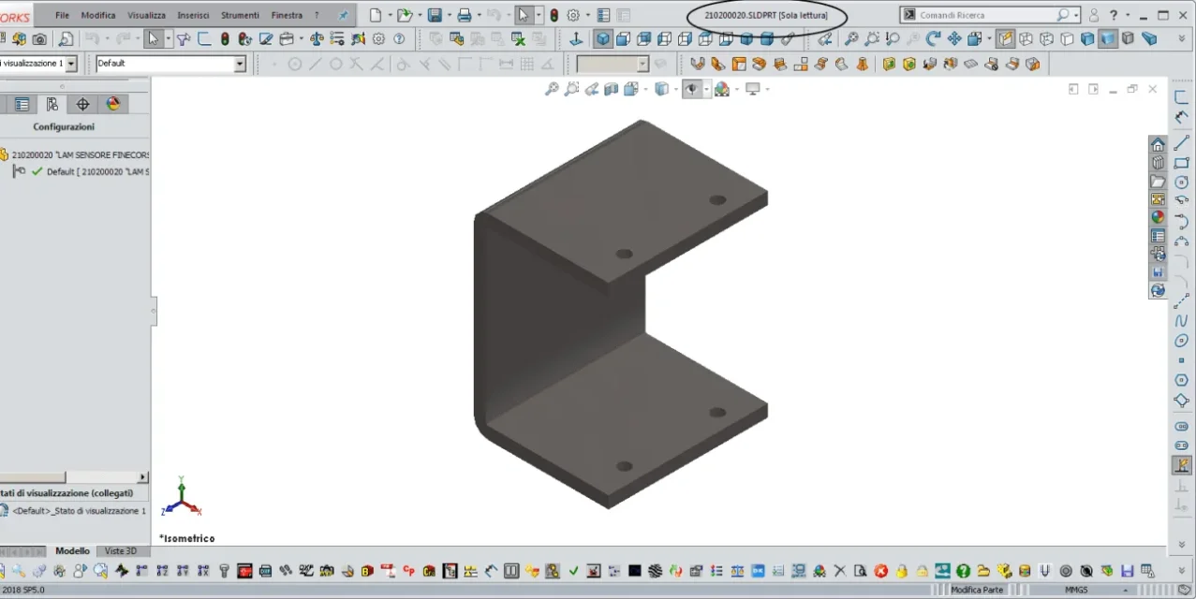This screenshot has width=1196, height=599.
Task: Click the Mass Properties scale icon
Action: click(x=317, y=39)
